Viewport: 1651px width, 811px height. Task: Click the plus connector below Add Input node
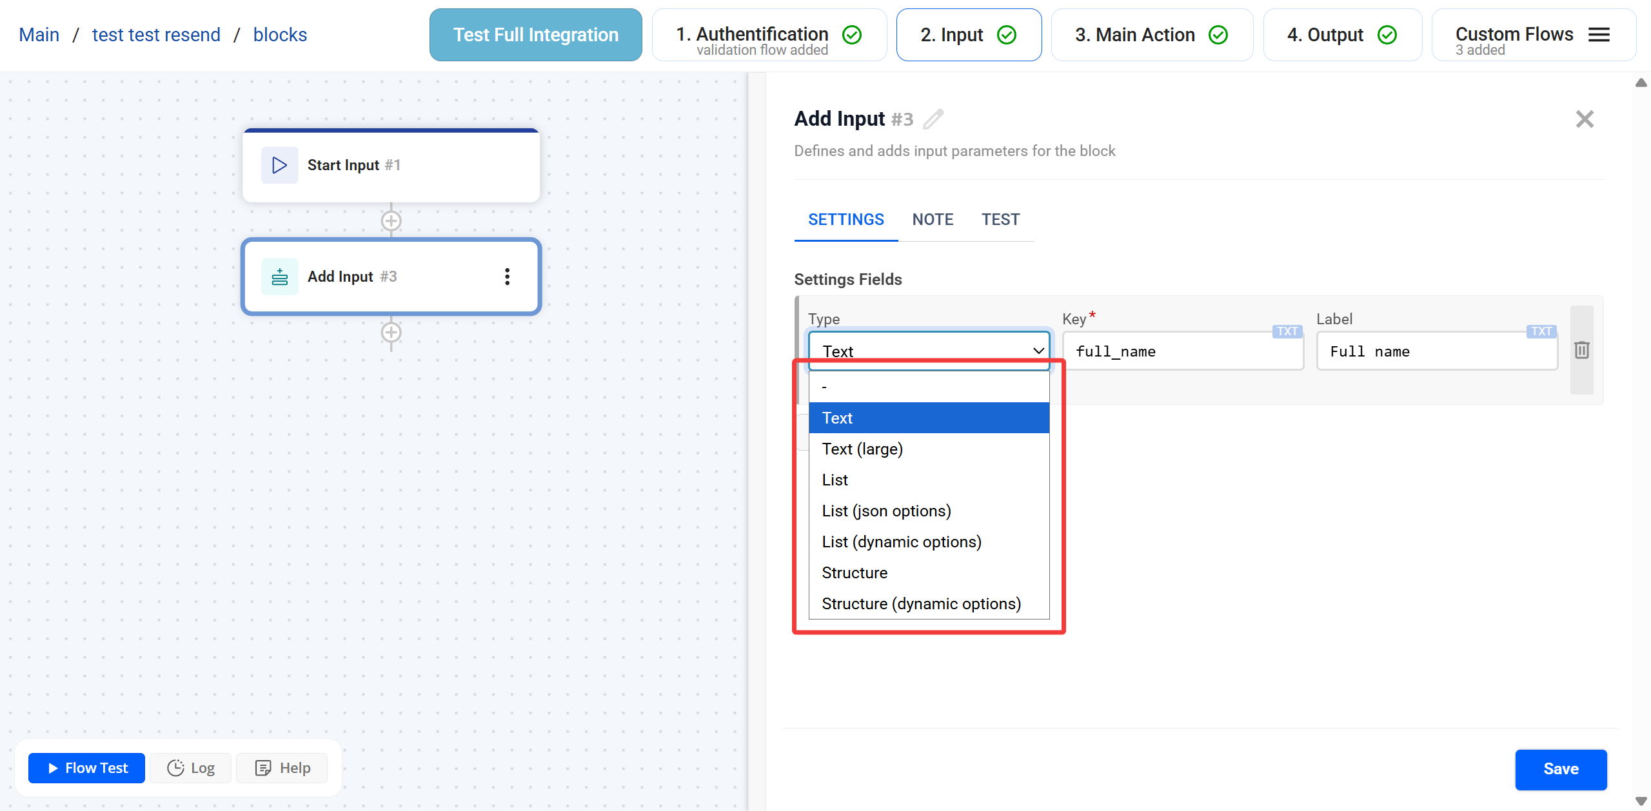[391, 333]
